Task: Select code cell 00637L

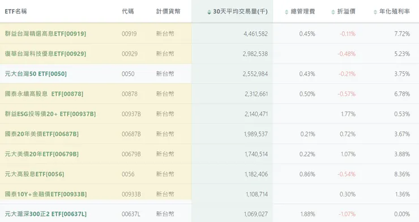Action: pyautogui.click(x=131, y=214)
